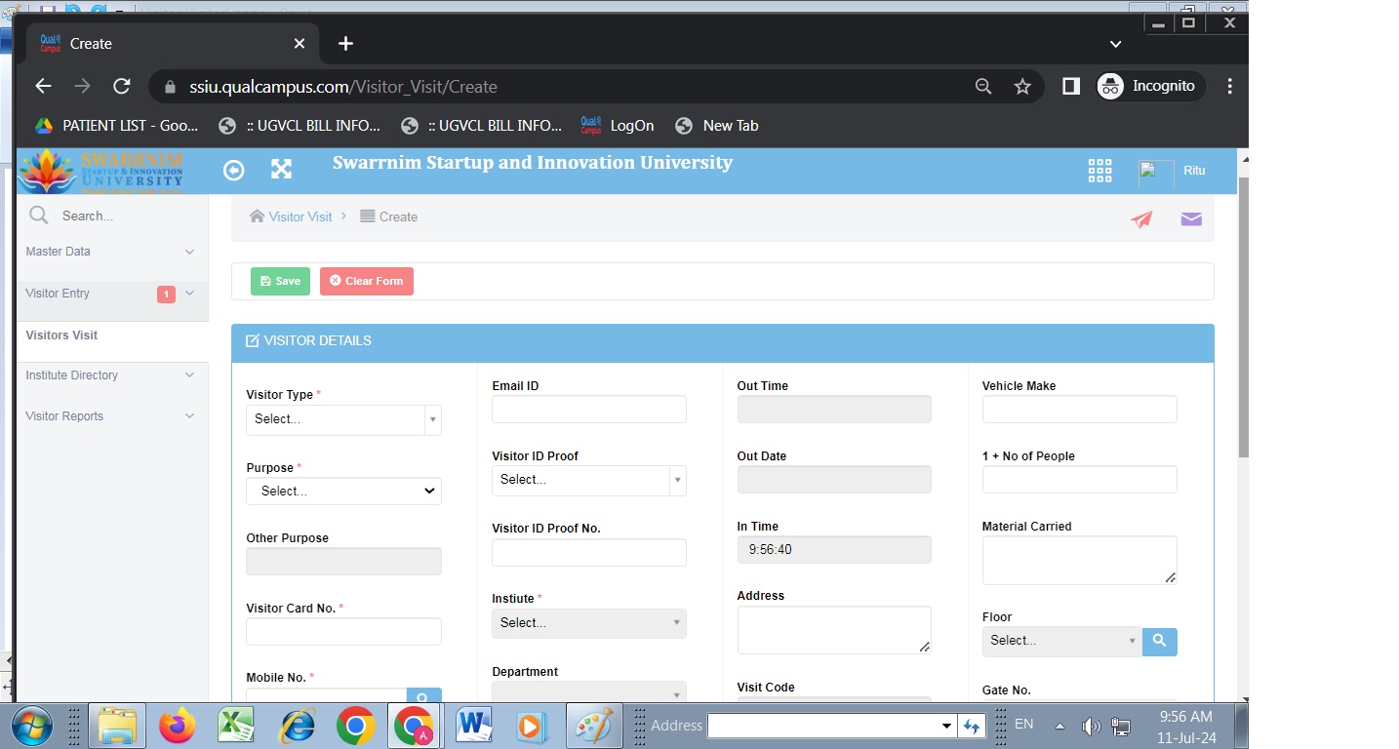This screenshot has width=1399, height=749.
Task: Toggle the browser side panel icon
Action: pos(1071,87)
